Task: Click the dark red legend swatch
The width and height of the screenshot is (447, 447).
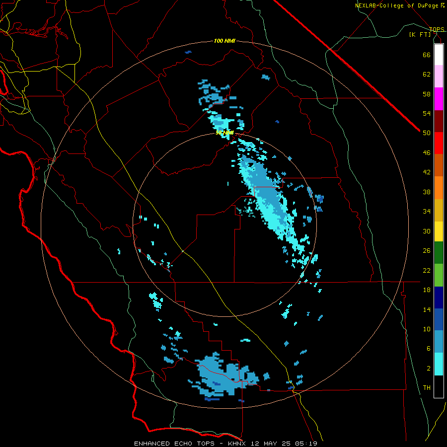Action: pos(439,121)
